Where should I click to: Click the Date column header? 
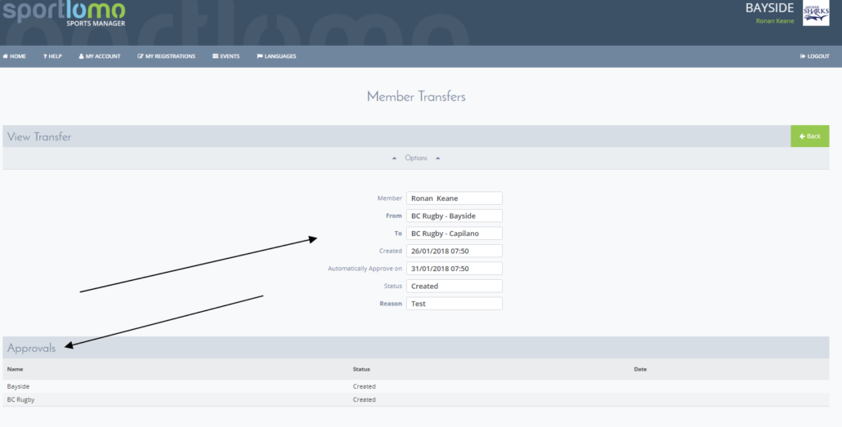640,369
